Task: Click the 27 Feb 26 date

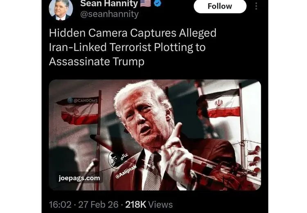Action: (98, 204)
